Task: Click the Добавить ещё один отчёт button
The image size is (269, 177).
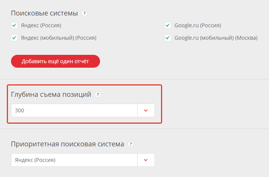Action: [x=55, y=61]
